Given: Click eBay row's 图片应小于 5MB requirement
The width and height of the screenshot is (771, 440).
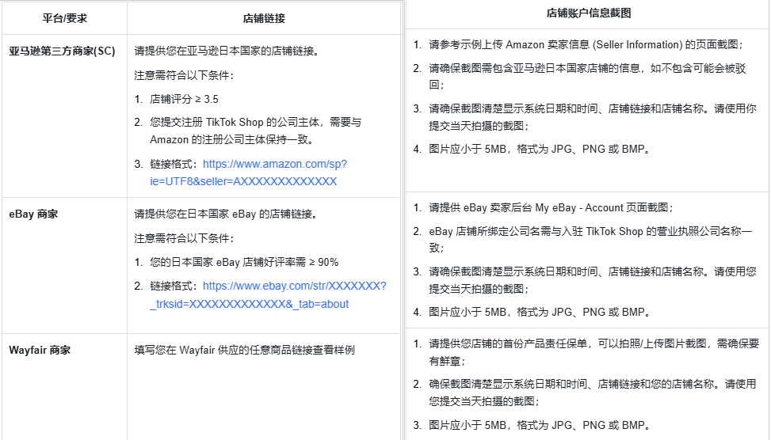Looking at the screenshot, I should pyautogui.click(x=540, y=312).
